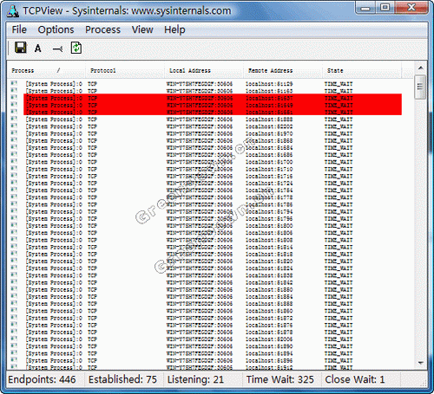Select remote address cell 'localhost:61818'
The width and height of the screenshot is (434, 394).
(269, 254)
